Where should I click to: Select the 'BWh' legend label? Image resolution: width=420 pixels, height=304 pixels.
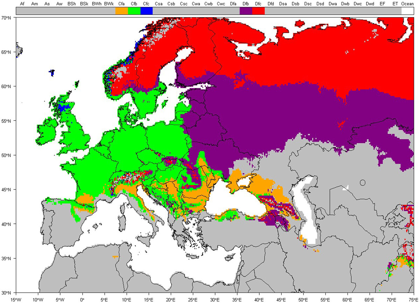coord(97,4)
